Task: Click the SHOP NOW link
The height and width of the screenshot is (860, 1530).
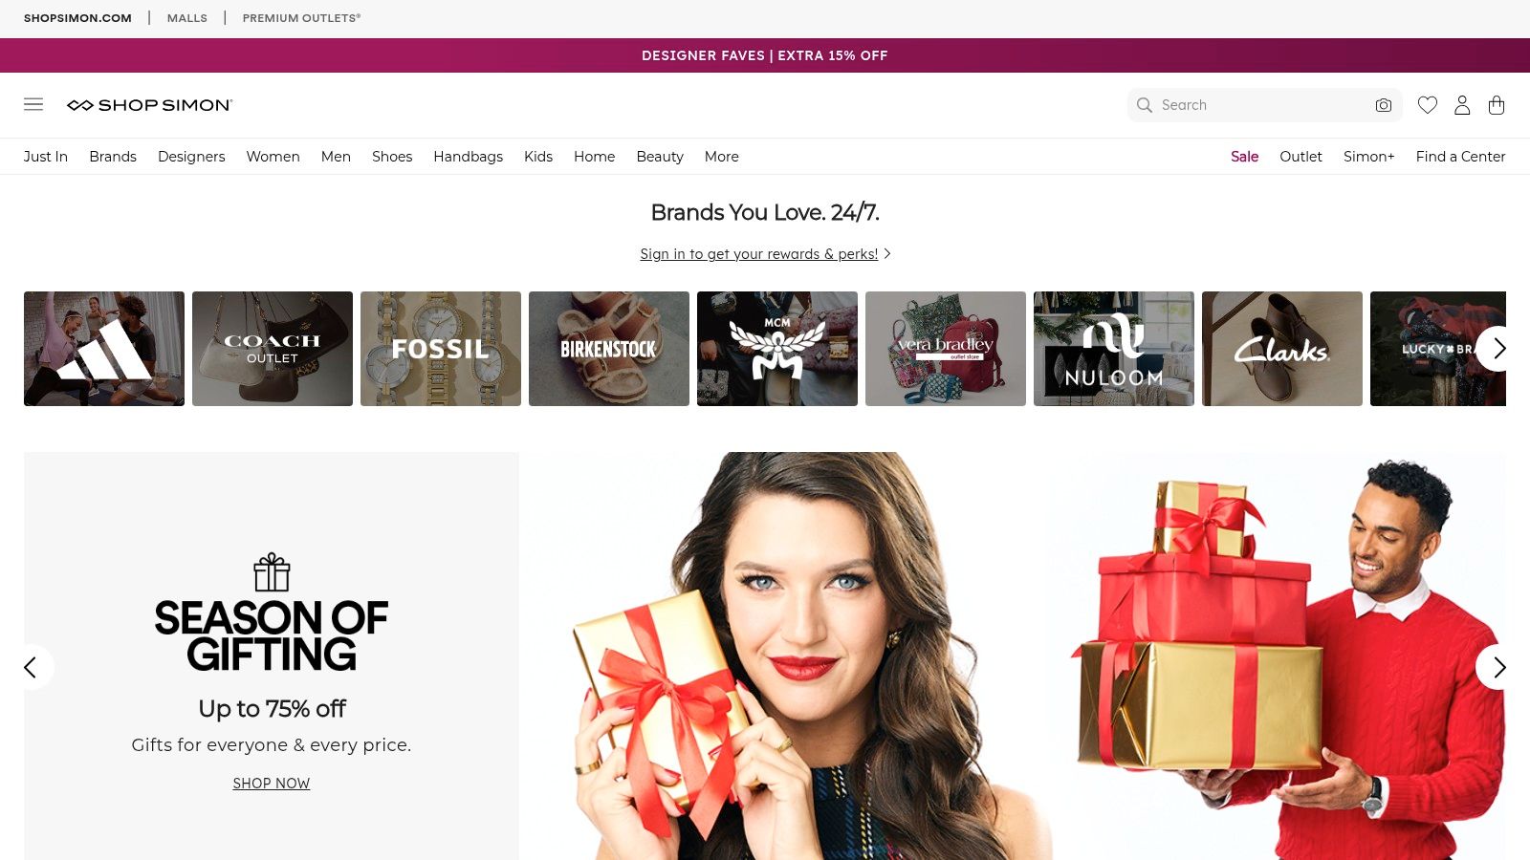Action: [272, 784]
